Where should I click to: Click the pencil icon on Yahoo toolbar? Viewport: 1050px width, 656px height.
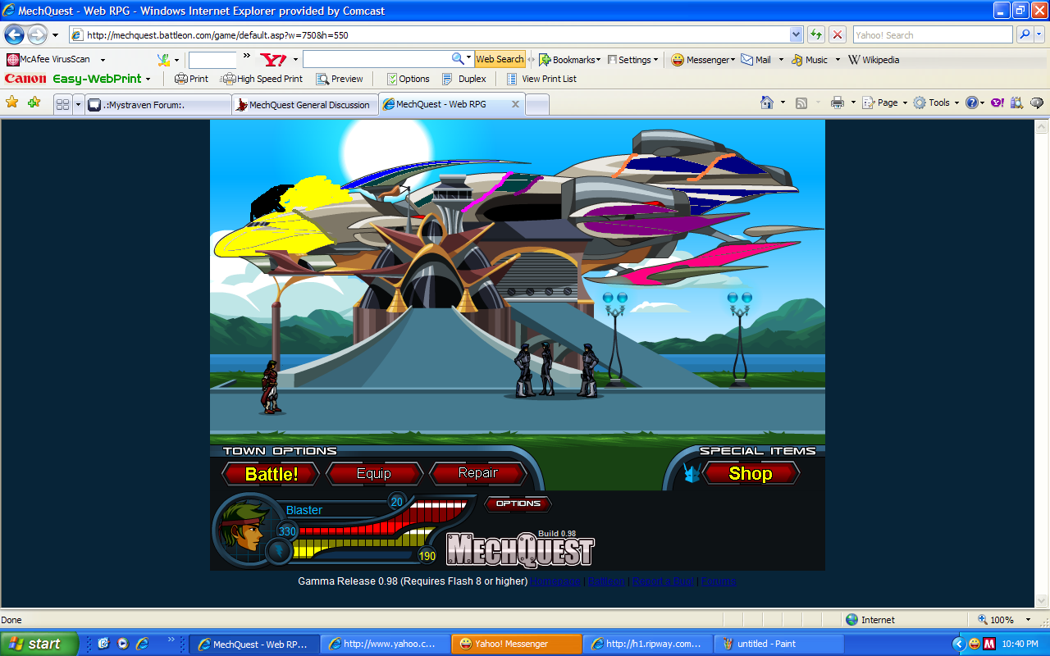click(x=163, y=59)
